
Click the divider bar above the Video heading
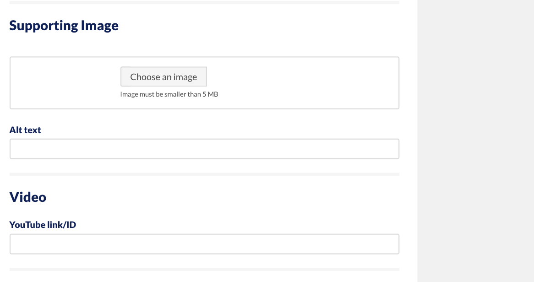click(204, 174)
